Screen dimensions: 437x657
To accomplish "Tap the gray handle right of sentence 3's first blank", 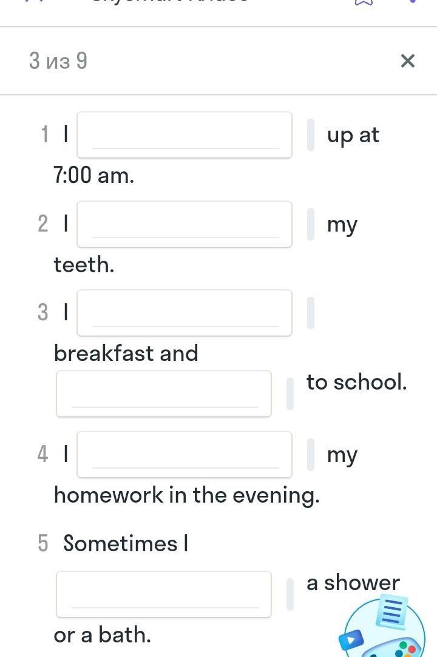I will point(311,313).
